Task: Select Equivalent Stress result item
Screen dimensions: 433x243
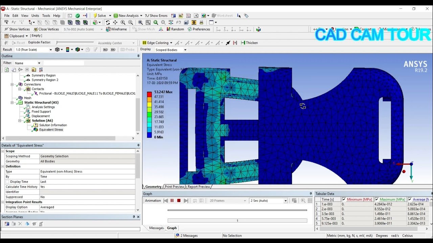Action: tap(51, 130)
